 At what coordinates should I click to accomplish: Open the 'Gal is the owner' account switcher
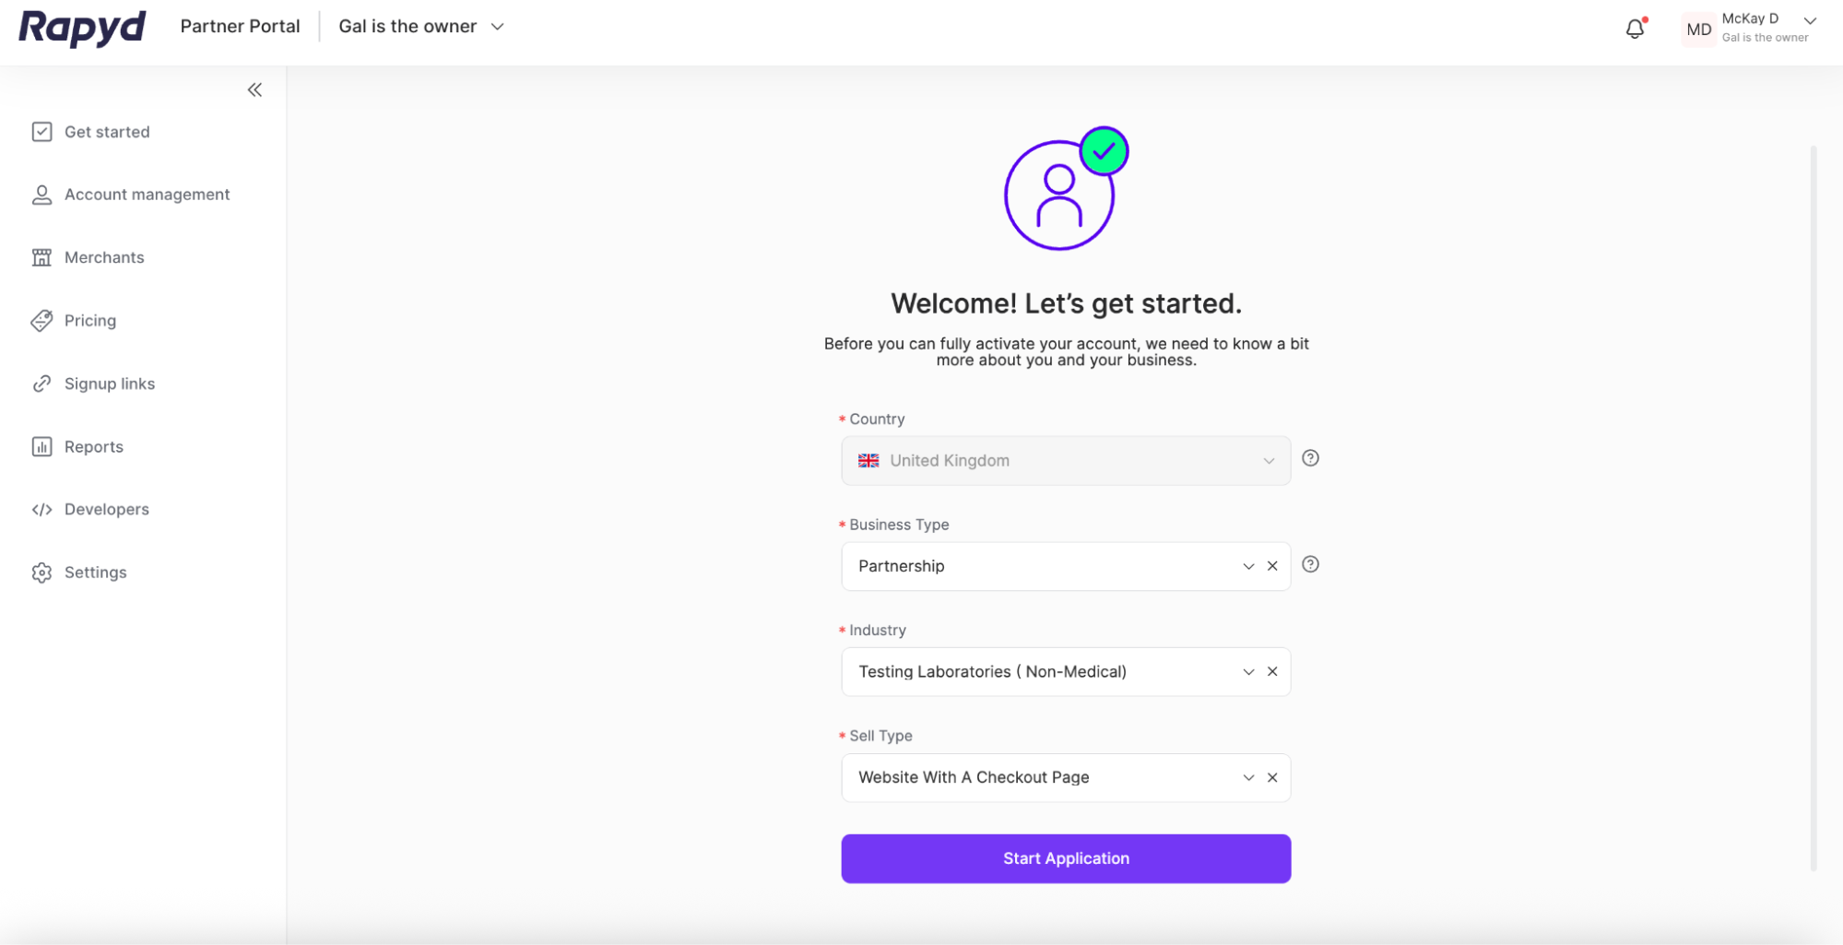tap(421, 27)
